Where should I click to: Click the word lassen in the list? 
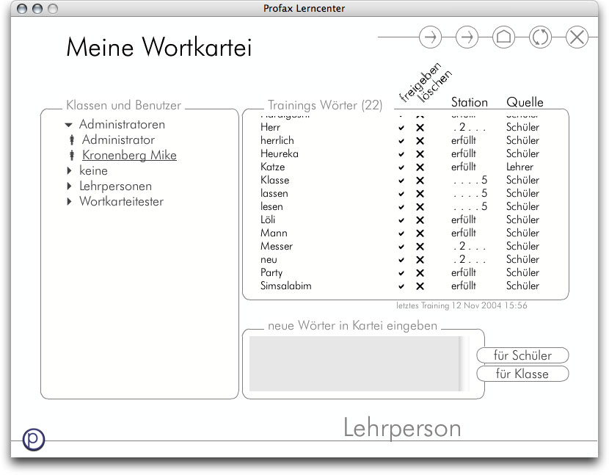click(x=274, y=194)
